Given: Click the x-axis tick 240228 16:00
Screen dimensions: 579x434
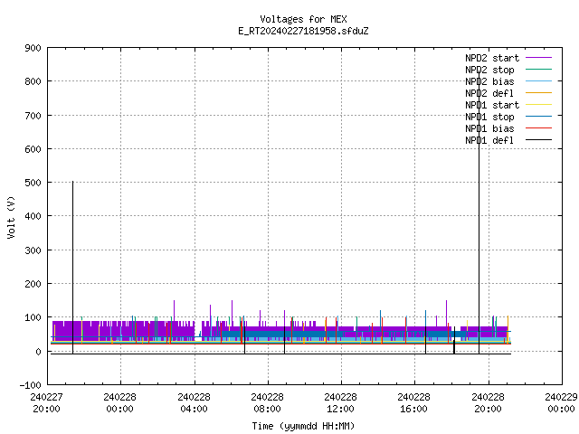Looking at the screenshot, I should (413, 403).
